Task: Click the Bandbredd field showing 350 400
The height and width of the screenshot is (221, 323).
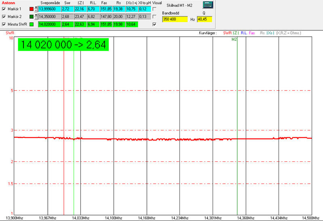Action: tap(175, 19)
